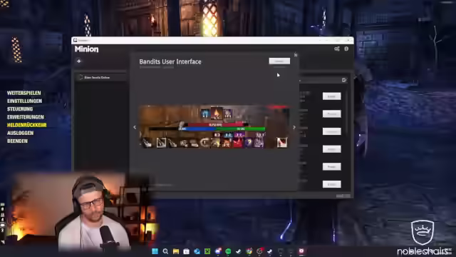Click AUSLOGGEN in the game menu
Viewport: 456px width, 257px height.
(x=20, y=133)
